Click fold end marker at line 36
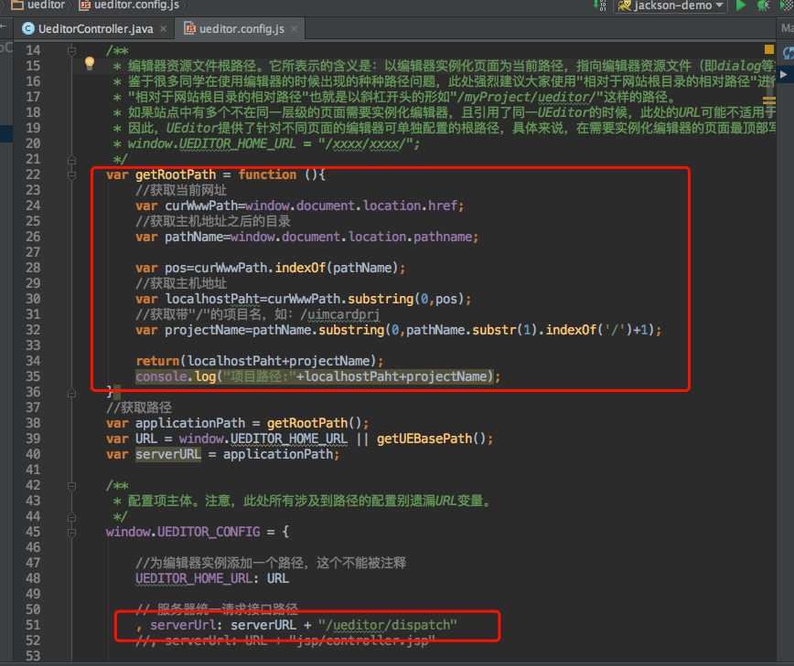The width and height of the screenshot is (794, 666). pos(71,393)
